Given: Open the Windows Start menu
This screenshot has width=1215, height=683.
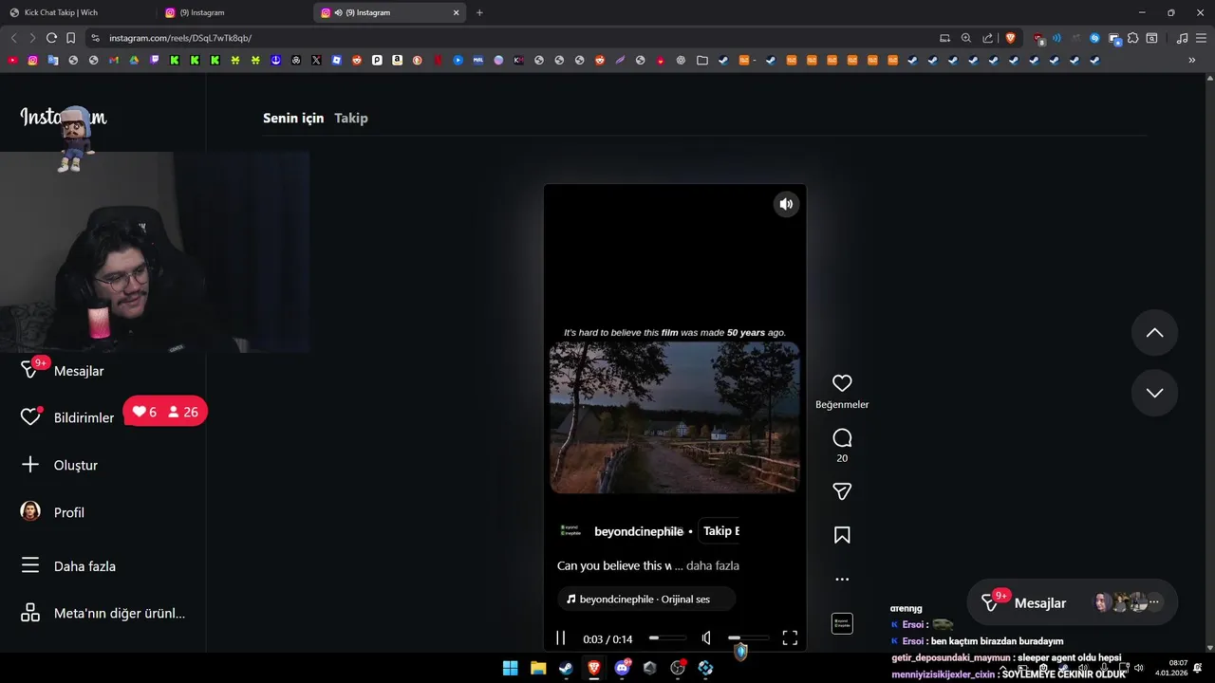Looking at the screenshot, I should pyautogui.click(x=510, y=668).
